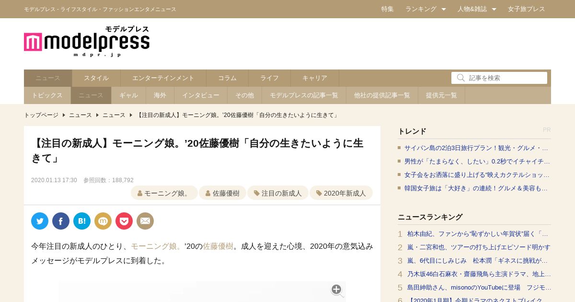Image resolution: width=575 pixels, height=302 pixels.
Task: Go to トップページ breadcrumb
Action: tap(41, 115)
